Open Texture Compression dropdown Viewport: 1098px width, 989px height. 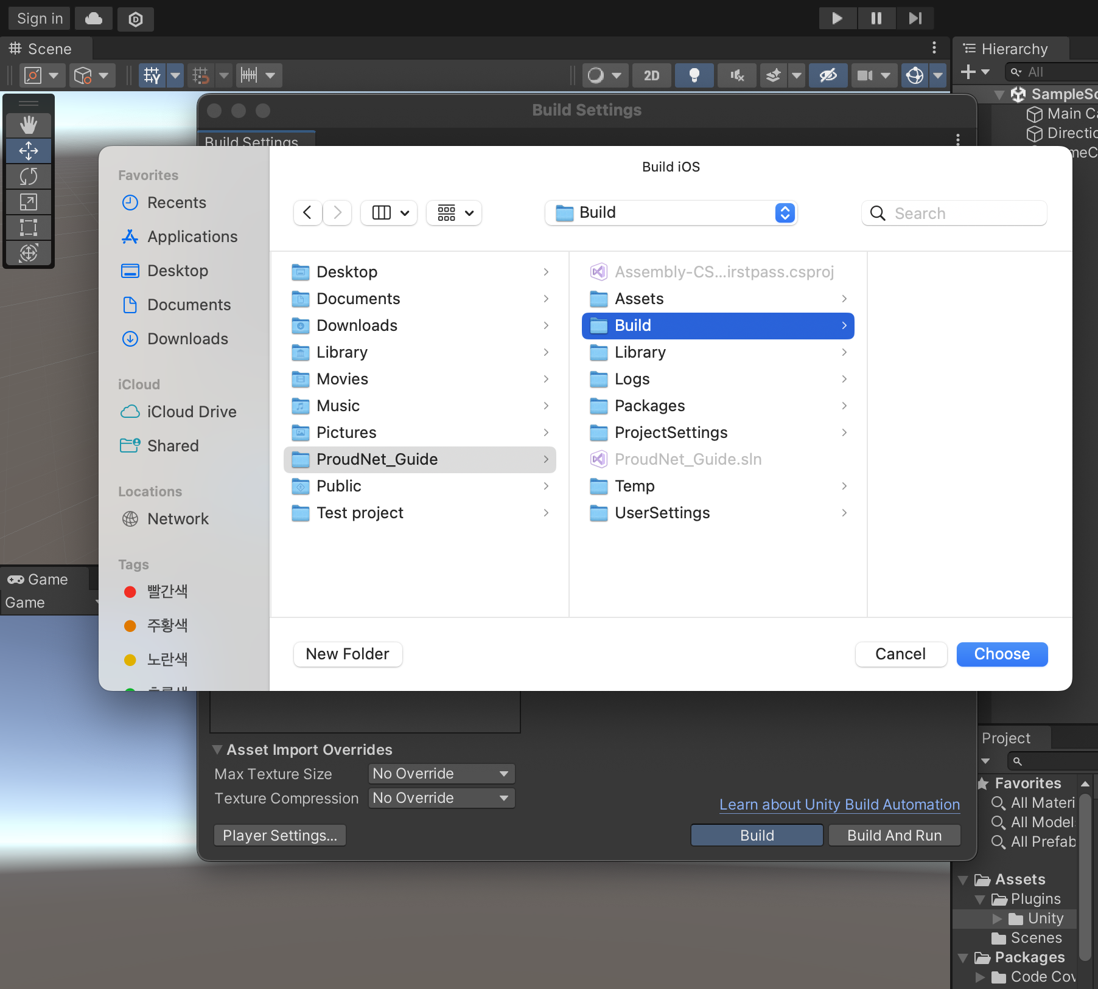click(441, 798)
